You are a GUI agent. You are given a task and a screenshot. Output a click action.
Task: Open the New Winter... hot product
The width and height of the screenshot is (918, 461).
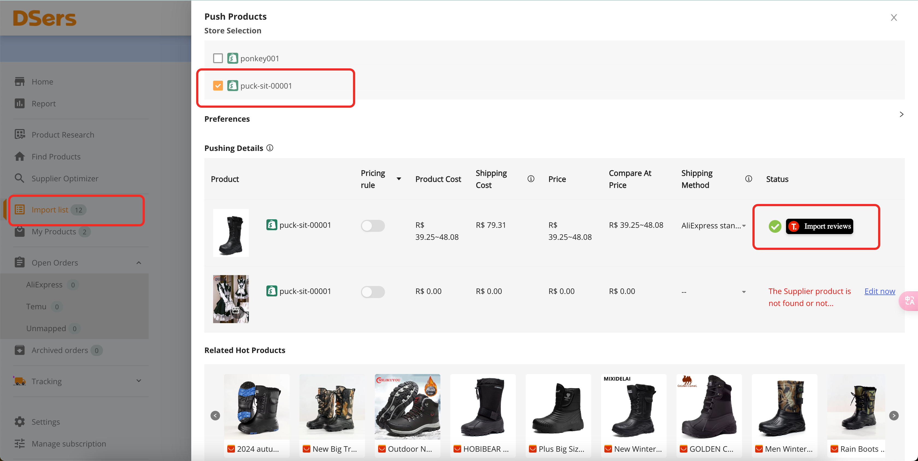[x=634, y=416]
